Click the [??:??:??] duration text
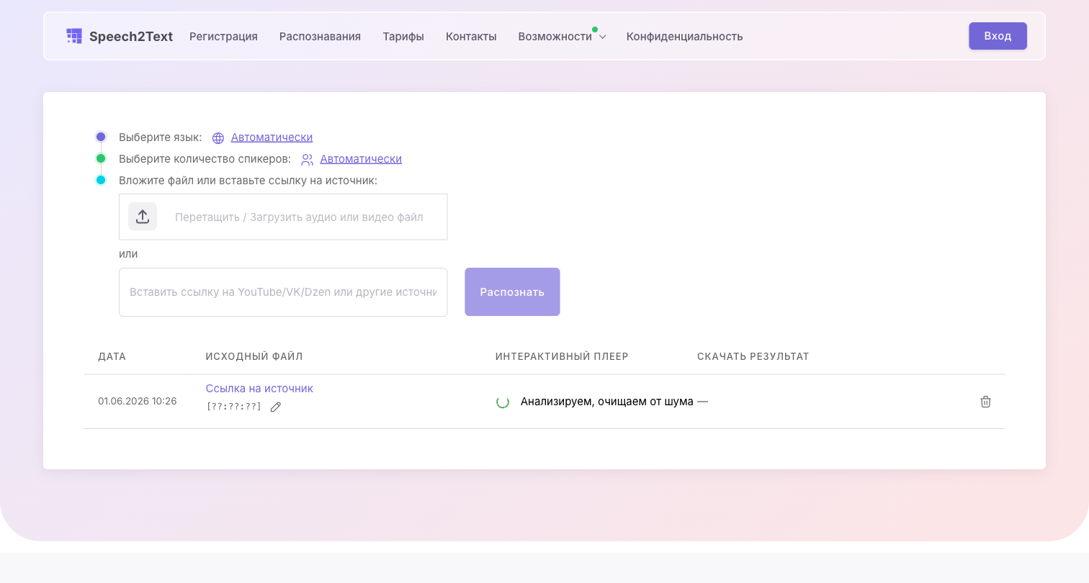This screenshot has height=583, width=1089. [x=234, y=407]
